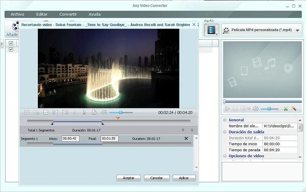Open the Ayuda menu
This screenshot has height=192, width=306.
tap(95, 14)
